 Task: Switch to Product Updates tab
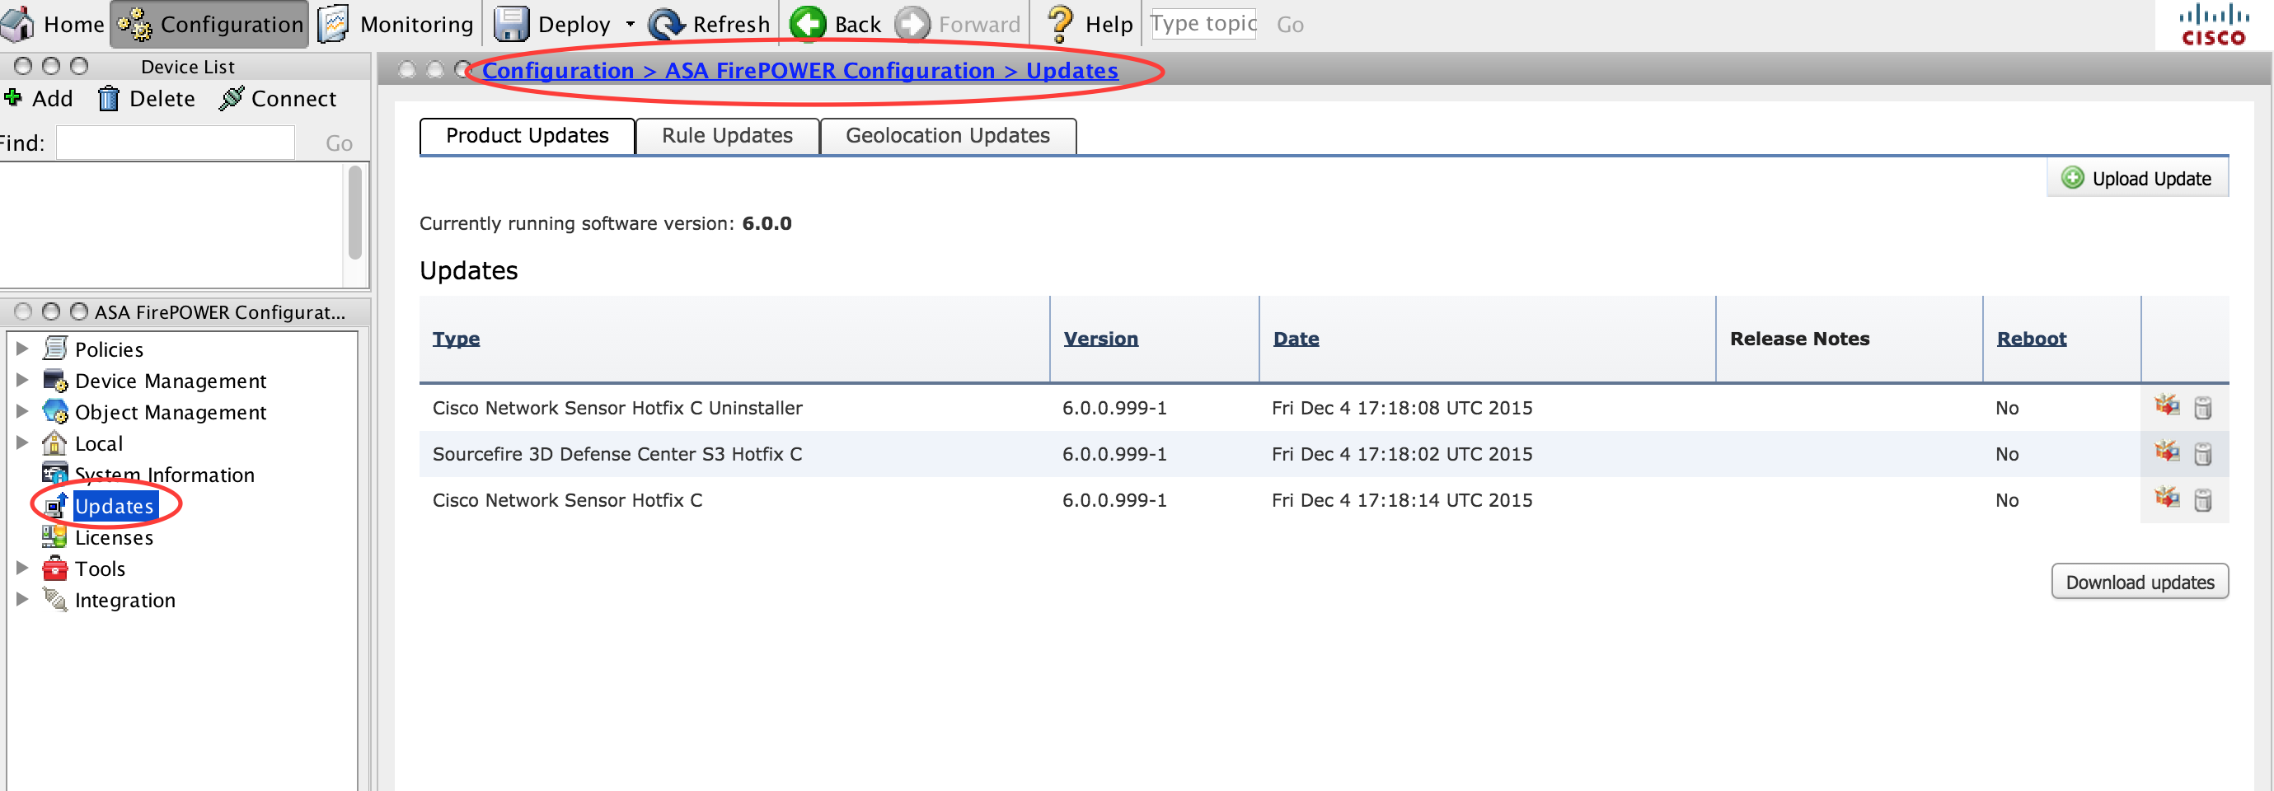point(527,136)
